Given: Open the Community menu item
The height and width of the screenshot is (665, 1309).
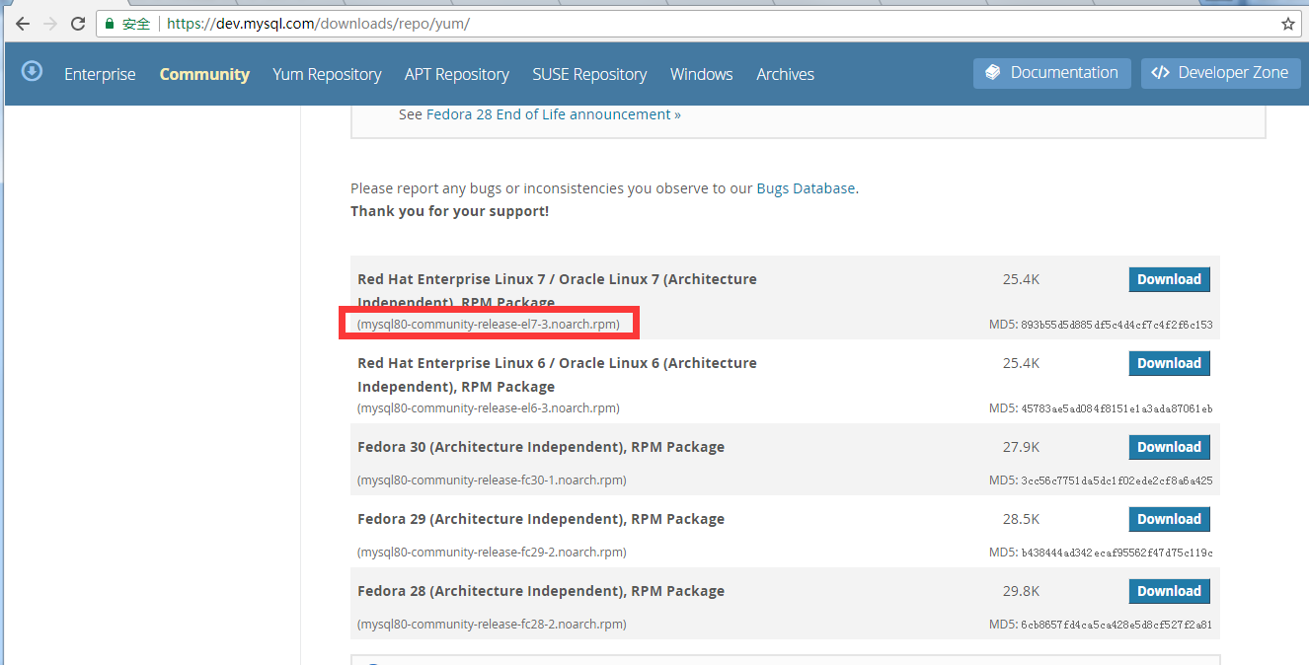Looking at the screenshot, I should click(204, 74).
